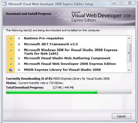Select MSDN Express Library for Visual Studio 2008 row
This screenshot has width=138, height=123.
(x=62, y=70)
